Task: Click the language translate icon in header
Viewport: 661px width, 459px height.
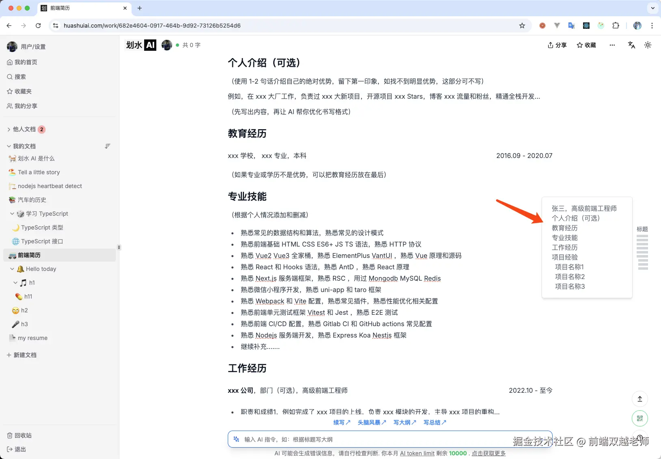Action: click(631, 45)
